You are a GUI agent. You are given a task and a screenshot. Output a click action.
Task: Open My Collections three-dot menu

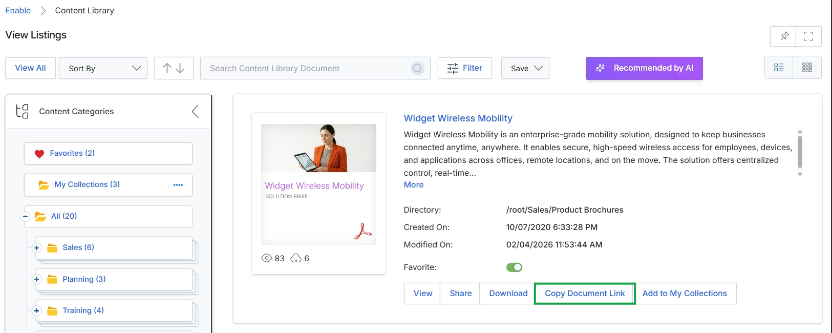[x=178, y=185]
